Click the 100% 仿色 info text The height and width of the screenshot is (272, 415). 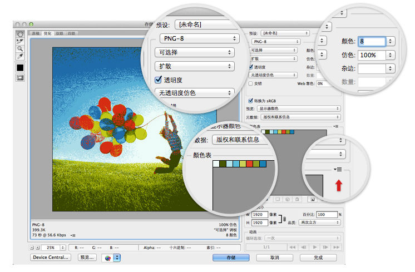pyautogui.click(x=228, y=225)
